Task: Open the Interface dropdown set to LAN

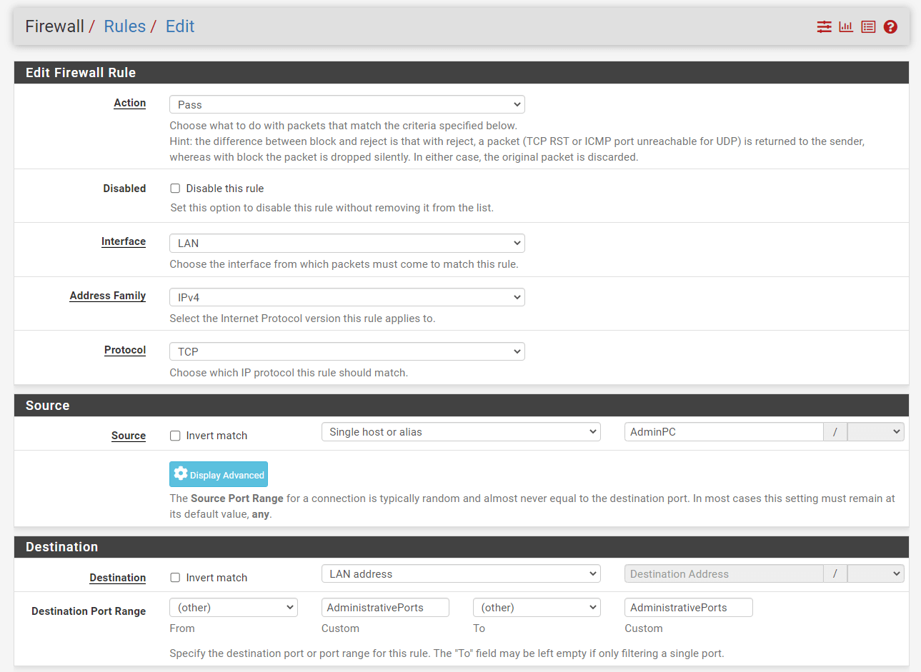Action: pyautogui.click(x=347, y=243)
